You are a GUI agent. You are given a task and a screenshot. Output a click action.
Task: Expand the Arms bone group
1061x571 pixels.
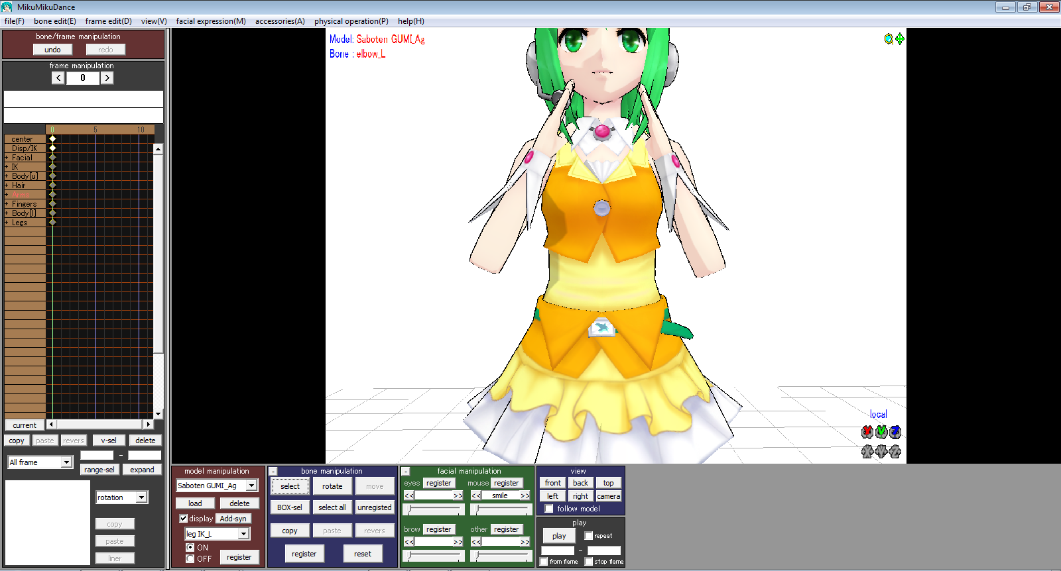(x=7, y=195)
